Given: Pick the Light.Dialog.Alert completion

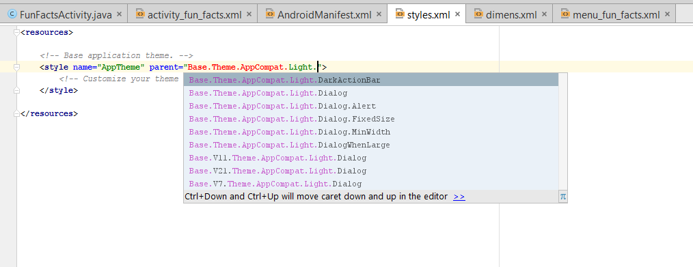Looking at the screenshot, I should point(371,106).
